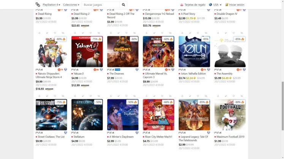Open the USA region selector
The height and width of the screenshot is (159, 284).
[x=215, y=5]
